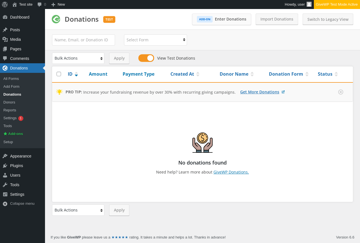Click the No donations found message
The width and height of the screenshot is (360, 243).
coord(202,163)
